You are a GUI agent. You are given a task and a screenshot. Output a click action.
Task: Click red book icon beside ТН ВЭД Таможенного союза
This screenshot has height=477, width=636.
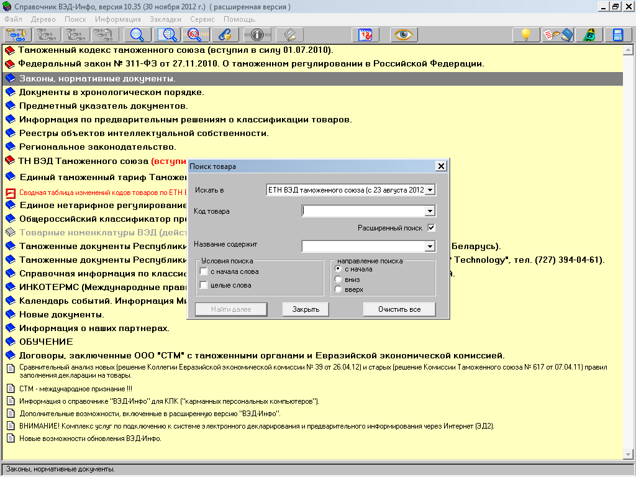click(10, 161)
